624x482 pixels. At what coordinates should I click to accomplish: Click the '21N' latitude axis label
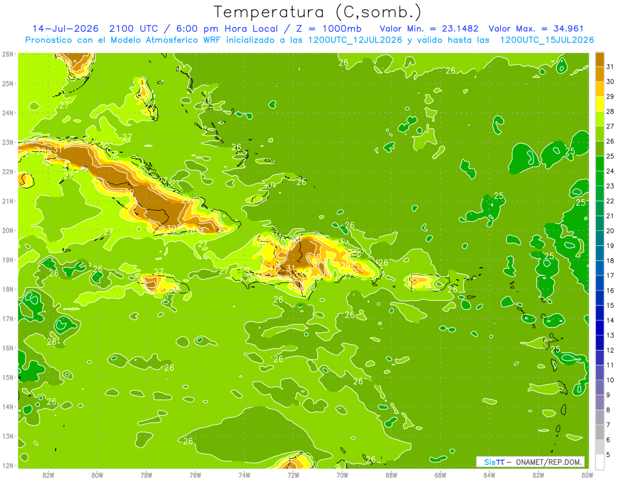coord(8,201)
